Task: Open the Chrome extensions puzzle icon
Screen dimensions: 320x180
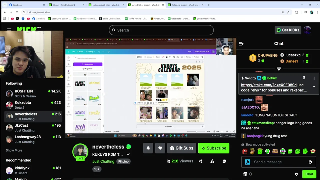Action: (x=297, y=12)
